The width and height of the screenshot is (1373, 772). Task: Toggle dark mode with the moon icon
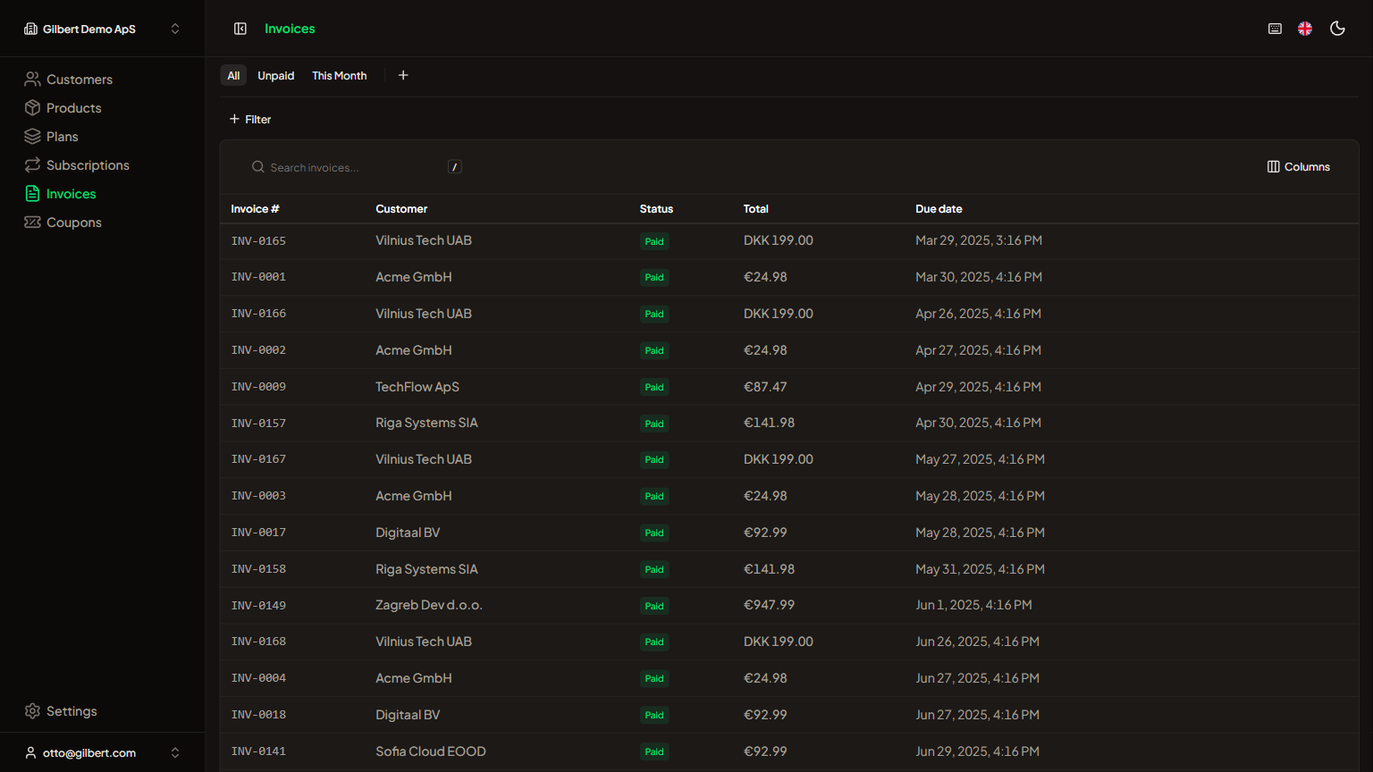[x=1337, y=28]
